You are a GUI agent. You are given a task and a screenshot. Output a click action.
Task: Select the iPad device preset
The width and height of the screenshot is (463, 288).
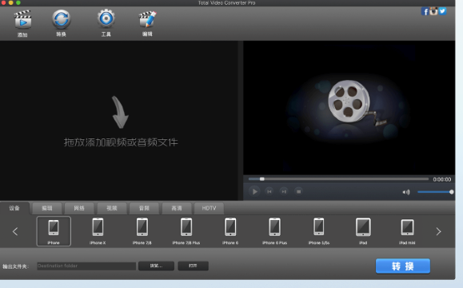(x=363, y=231)
